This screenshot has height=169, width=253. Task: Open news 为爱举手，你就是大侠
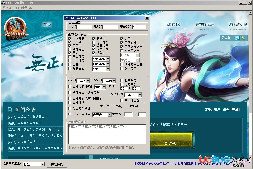point(33,117)
